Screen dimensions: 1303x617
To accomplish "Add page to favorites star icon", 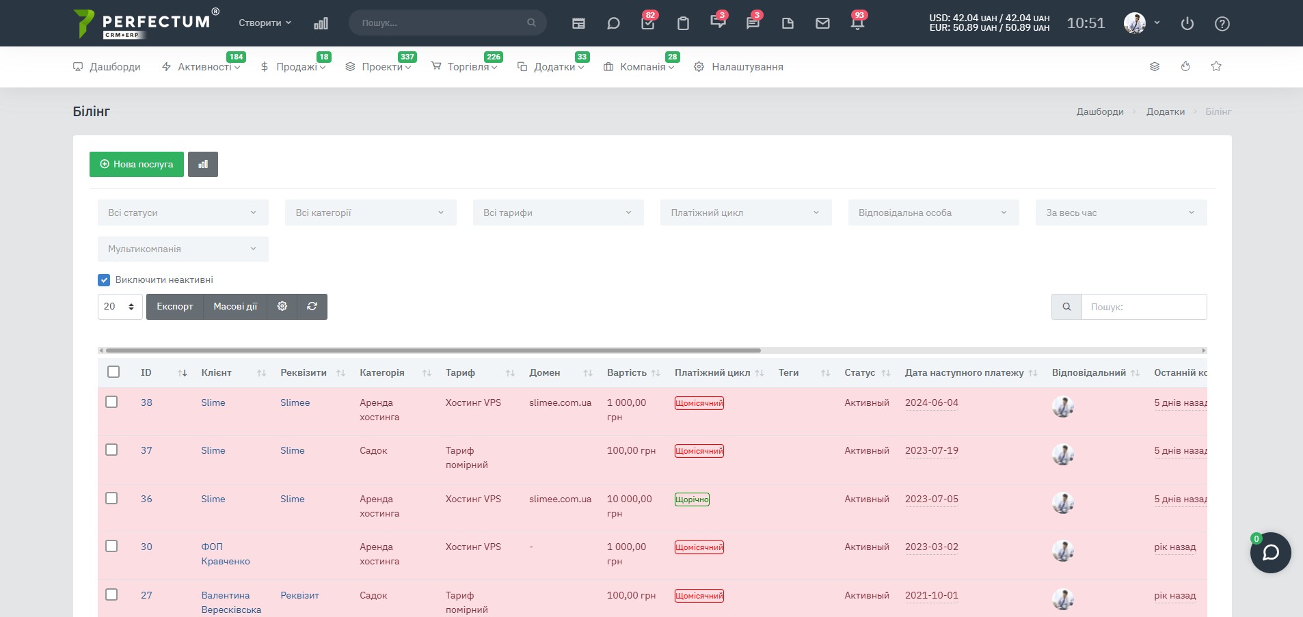I will 1216,66.
